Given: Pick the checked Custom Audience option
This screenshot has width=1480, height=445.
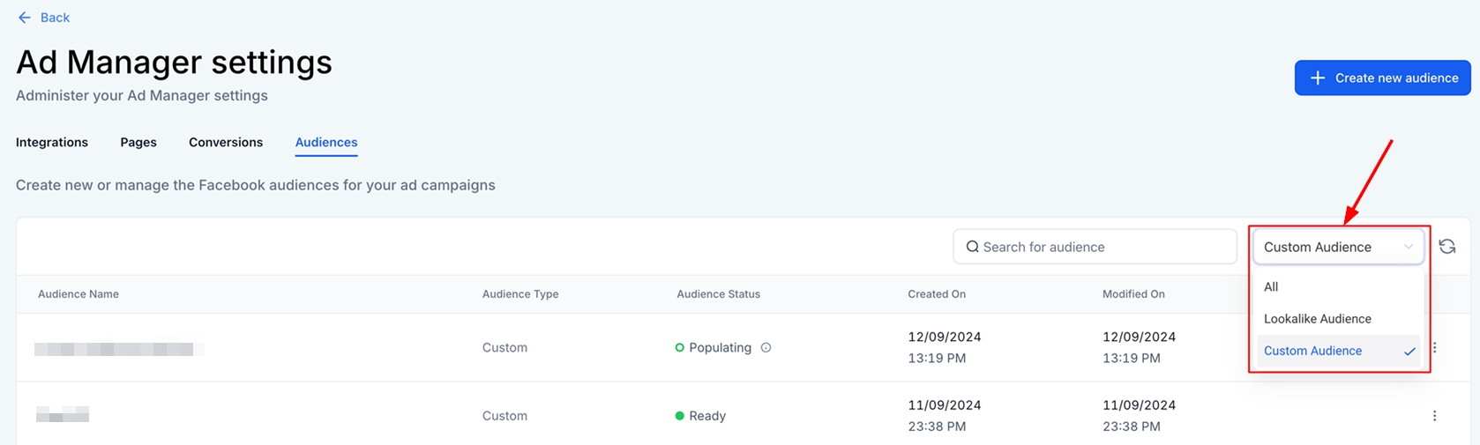Looking at the screenshot, I should coord(1312,351).
